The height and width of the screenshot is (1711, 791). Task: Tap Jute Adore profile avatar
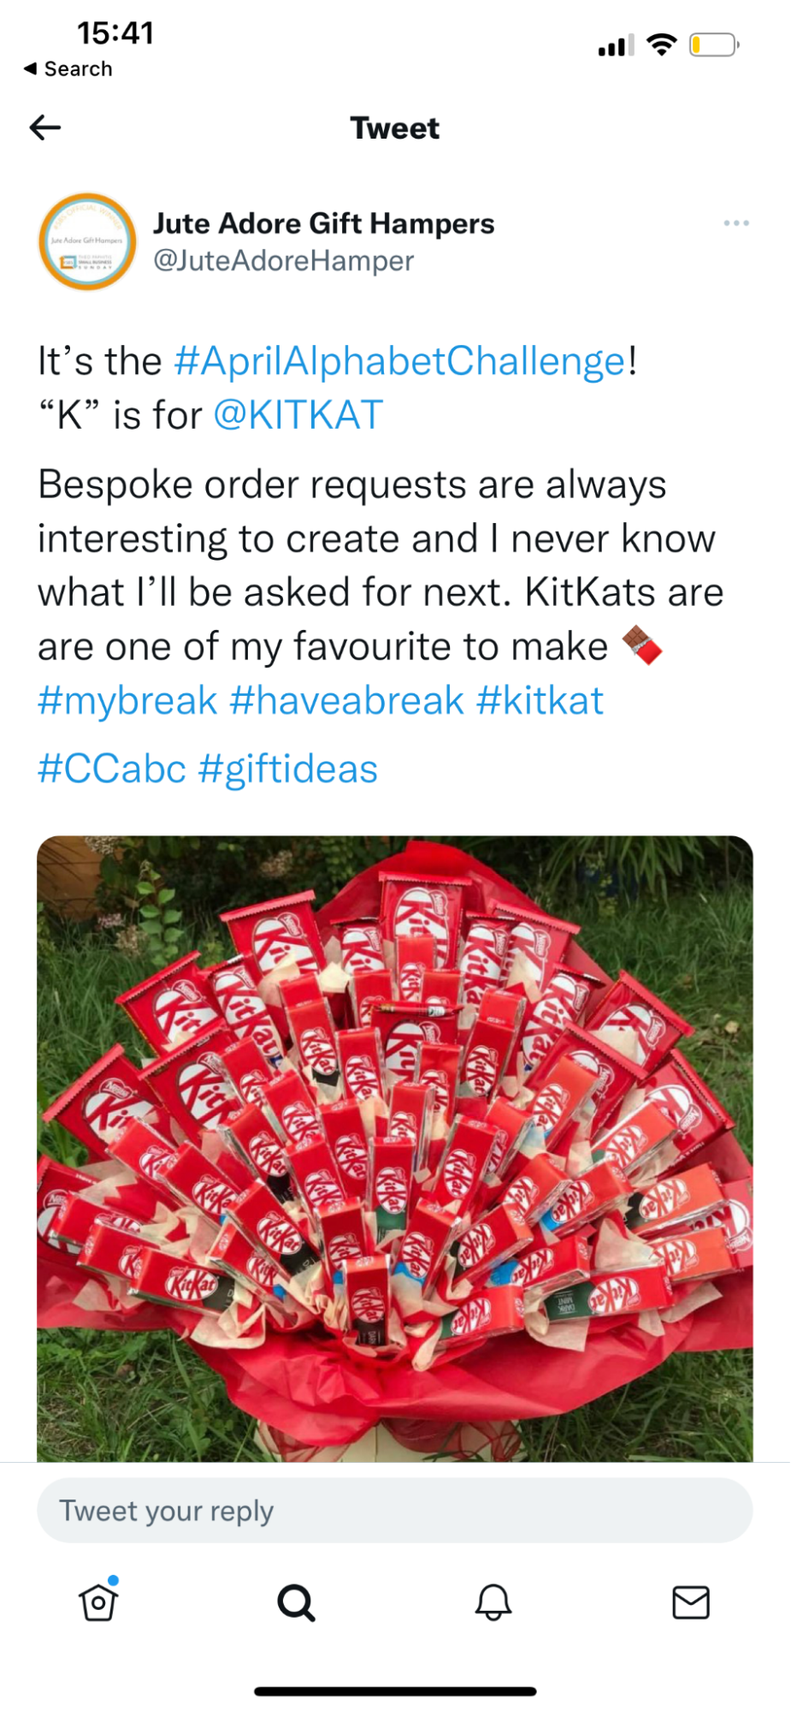(x=87, y=241)
